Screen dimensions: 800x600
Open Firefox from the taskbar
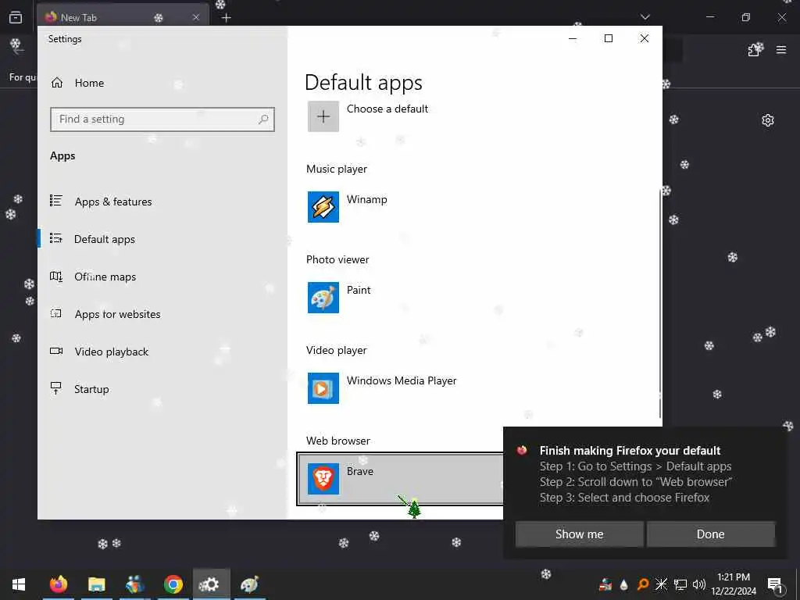click(58, 584)
